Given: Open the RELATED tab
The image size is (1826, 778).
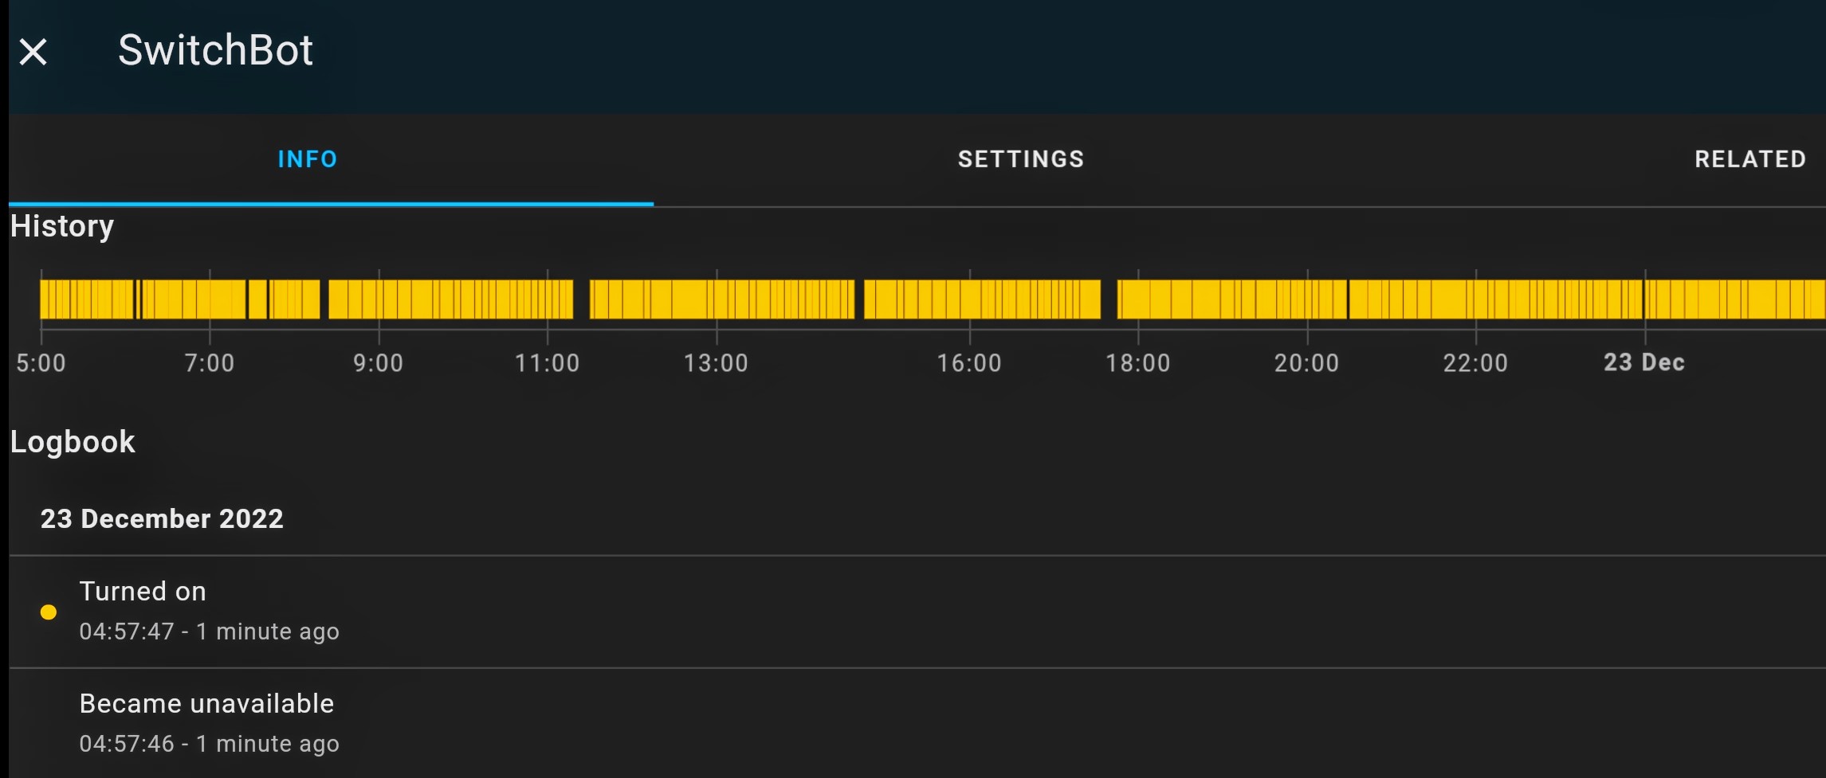Looking at the screenshot, I should coord(1750,158).
